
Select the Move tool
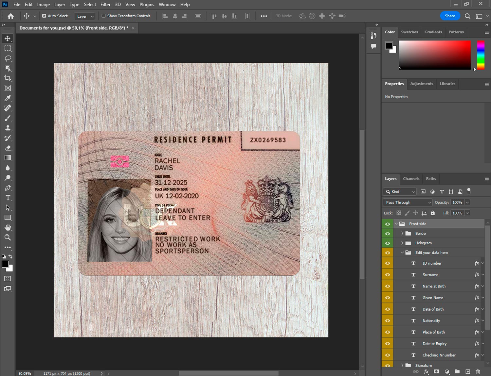pos(8,38)
